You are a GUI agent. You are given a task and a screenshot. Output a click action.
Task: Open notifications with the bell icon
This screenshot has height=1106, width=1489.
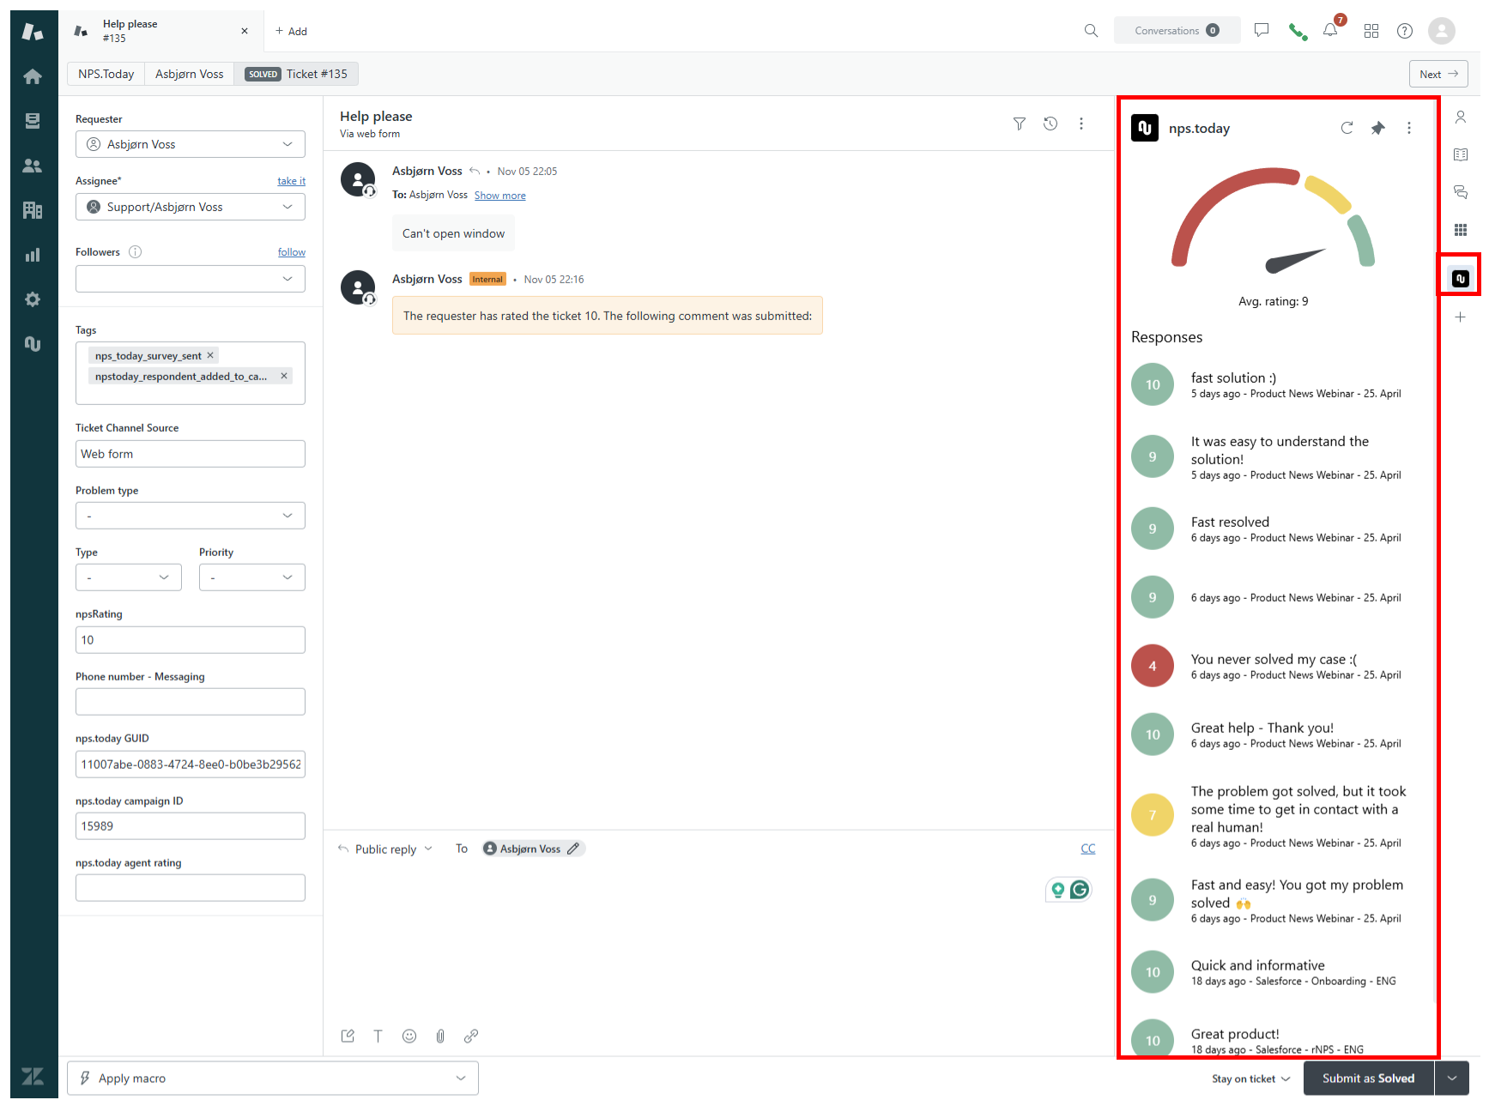(1329, 30)
